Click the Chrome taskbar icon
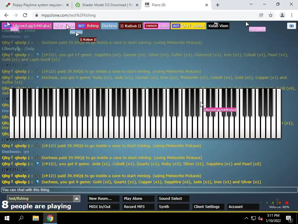This screenshot has width=298, height=224. (50, 218)
